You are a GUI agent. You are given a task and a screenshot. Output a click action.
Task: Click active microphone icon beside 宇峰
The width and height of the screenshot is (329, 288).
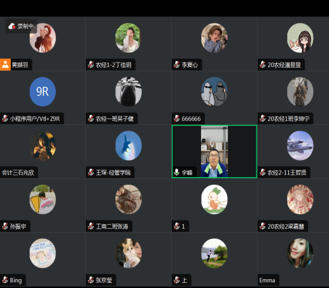tap(176, 172)
